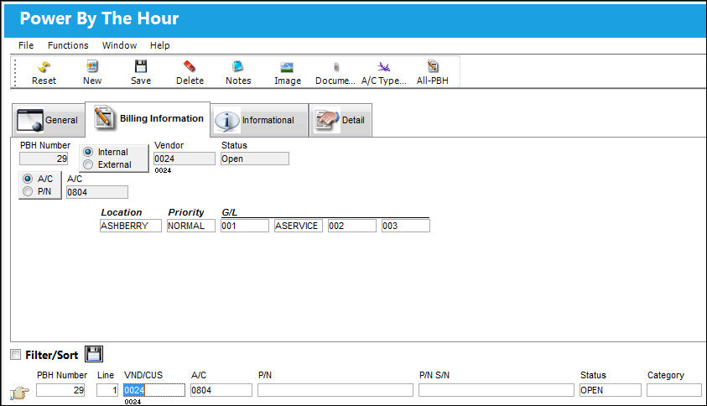Click the pointing hand row indicator

click(19, 393)
